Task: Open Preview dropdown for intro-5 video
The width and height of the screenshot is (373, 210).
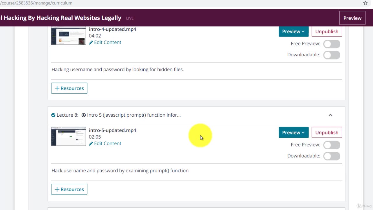Action: click(293, 132)
